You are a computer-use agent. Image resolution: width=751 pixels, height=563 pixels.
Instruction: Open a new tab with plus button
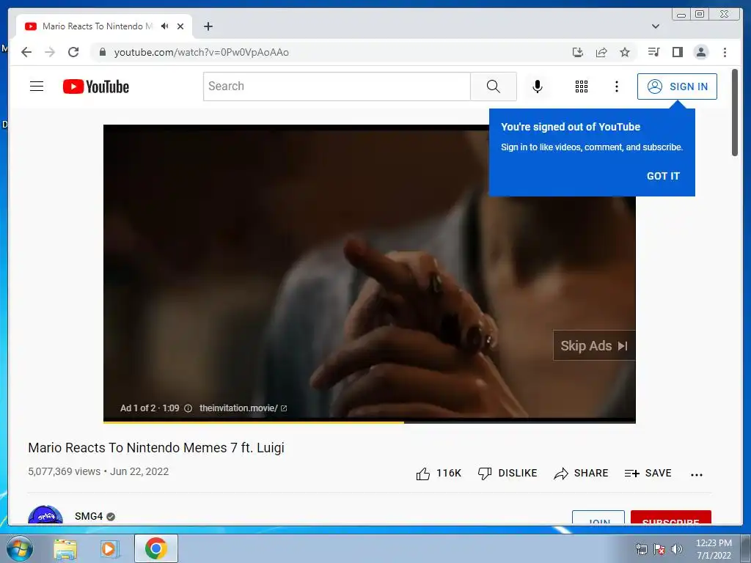coord(208,26)
